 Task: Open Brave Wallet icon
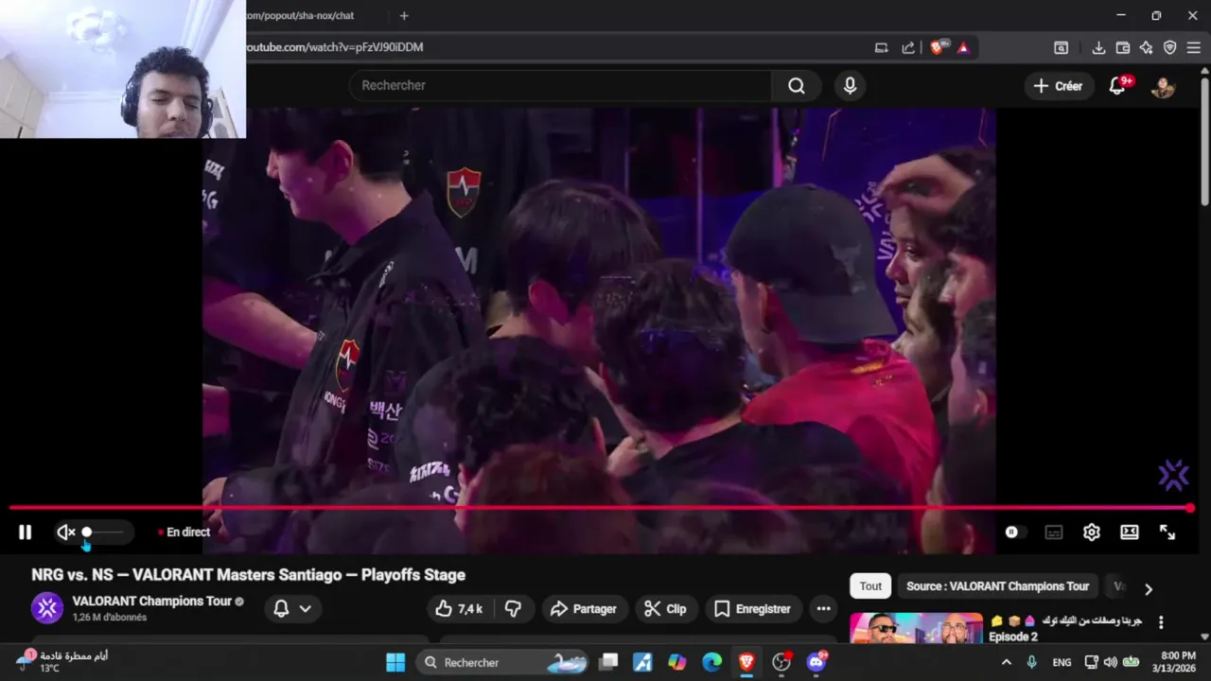click(x=1123, y=48)
